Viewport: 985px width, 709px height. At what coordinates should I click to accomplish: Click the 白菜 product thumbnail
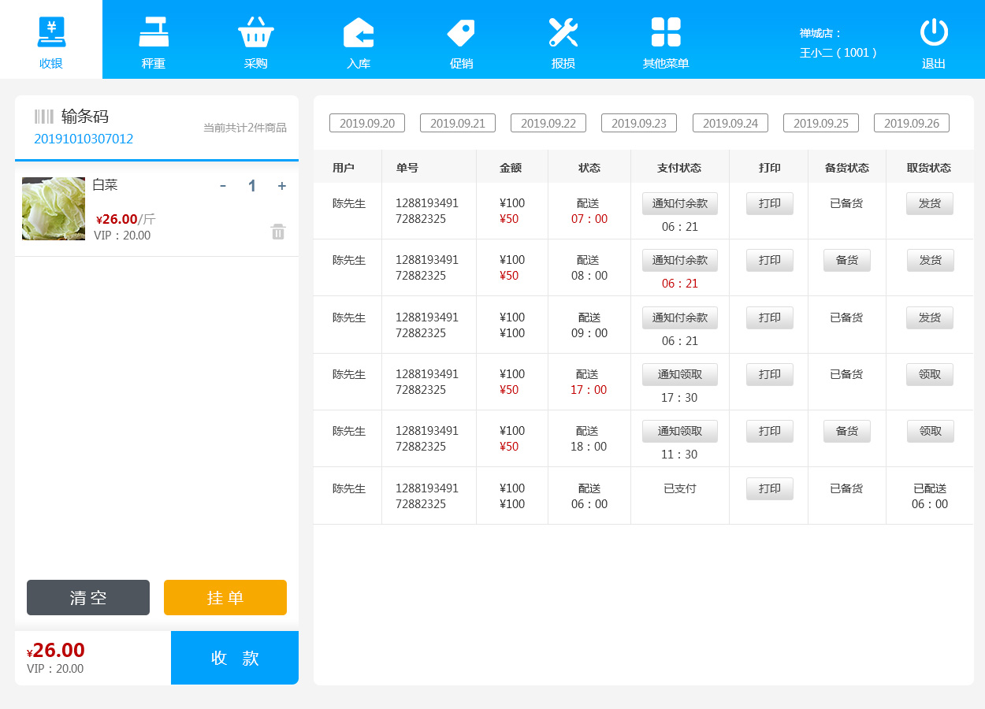(54, 209)
